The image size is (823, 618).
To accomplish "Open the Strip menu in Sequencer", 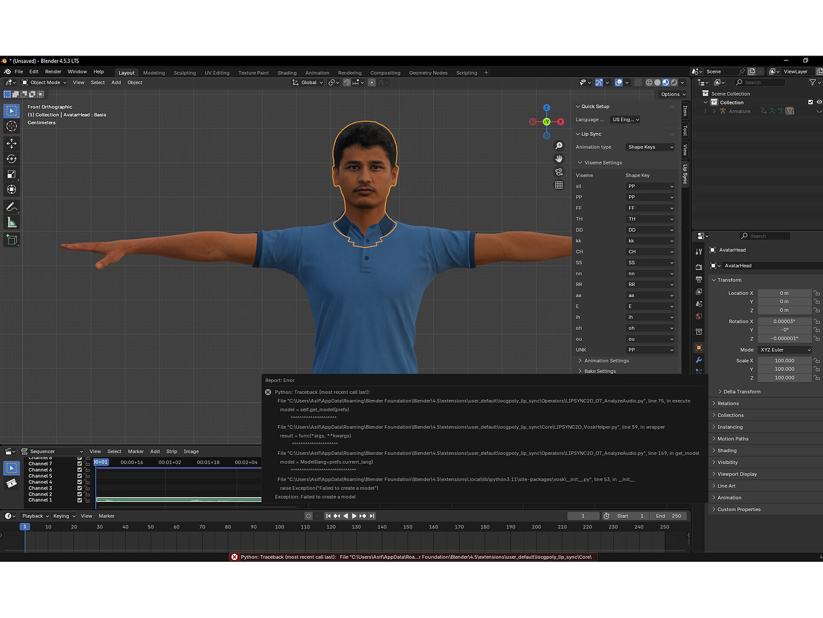I will point(172,451).
